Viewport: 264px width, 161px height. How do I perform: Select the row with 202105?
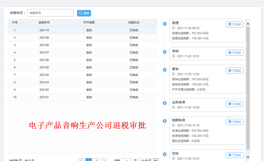click(82, 68)
